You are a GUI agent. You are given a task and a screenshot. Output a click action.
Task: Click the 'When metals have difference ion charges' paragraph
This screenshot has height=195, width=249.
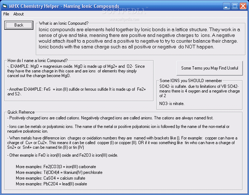click(x=122, y=143)
